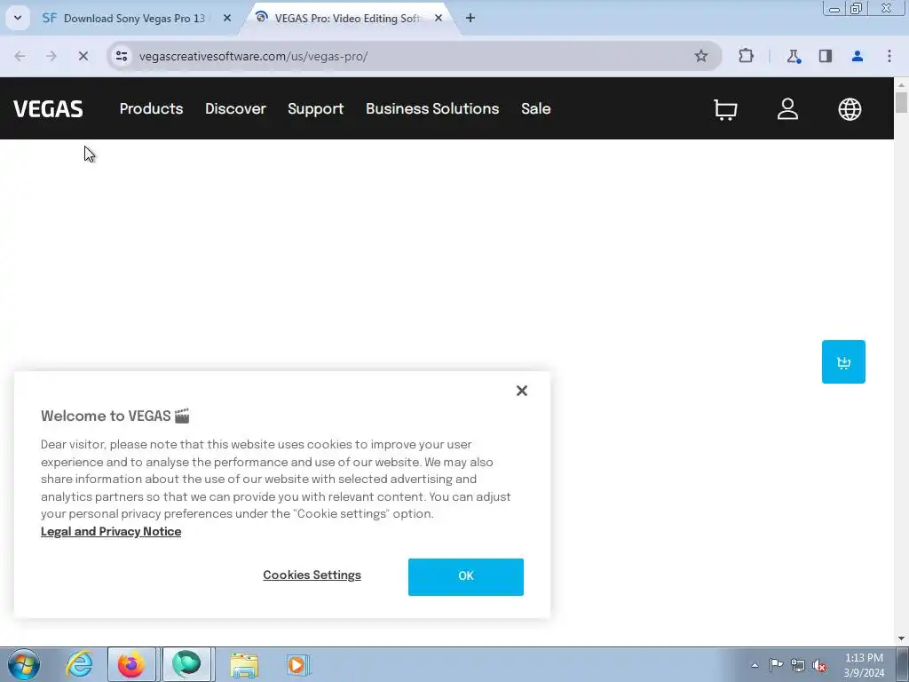
Task: Open a new browser tab
Action: pos(470,18)
